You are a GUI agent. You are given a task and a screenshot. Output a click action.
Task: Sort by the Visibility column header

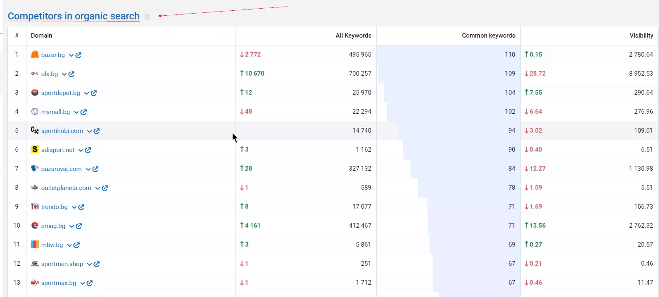tap(641, 36)
